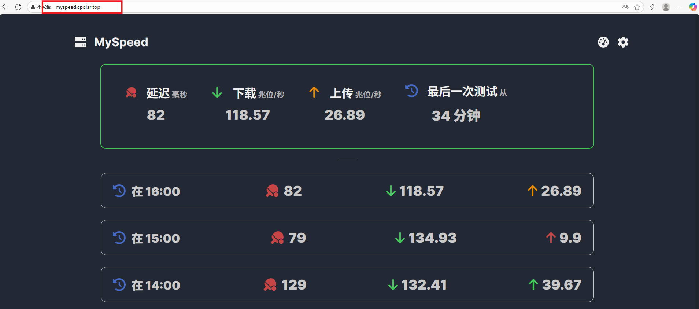Screen dimensions: 699x309
Task: Click the green download arrow beside 下载
Action: tap(217, 92)
